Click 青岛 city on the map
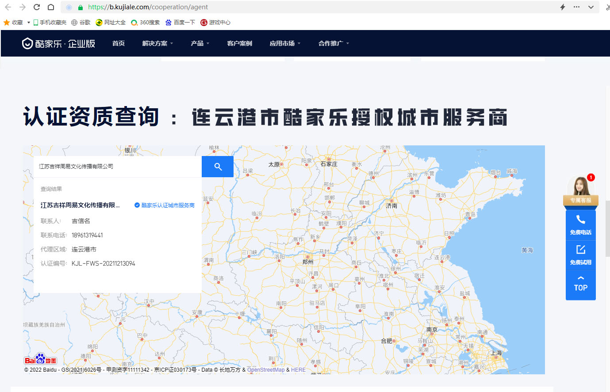 pyautogui.click(x=471, y=214)
